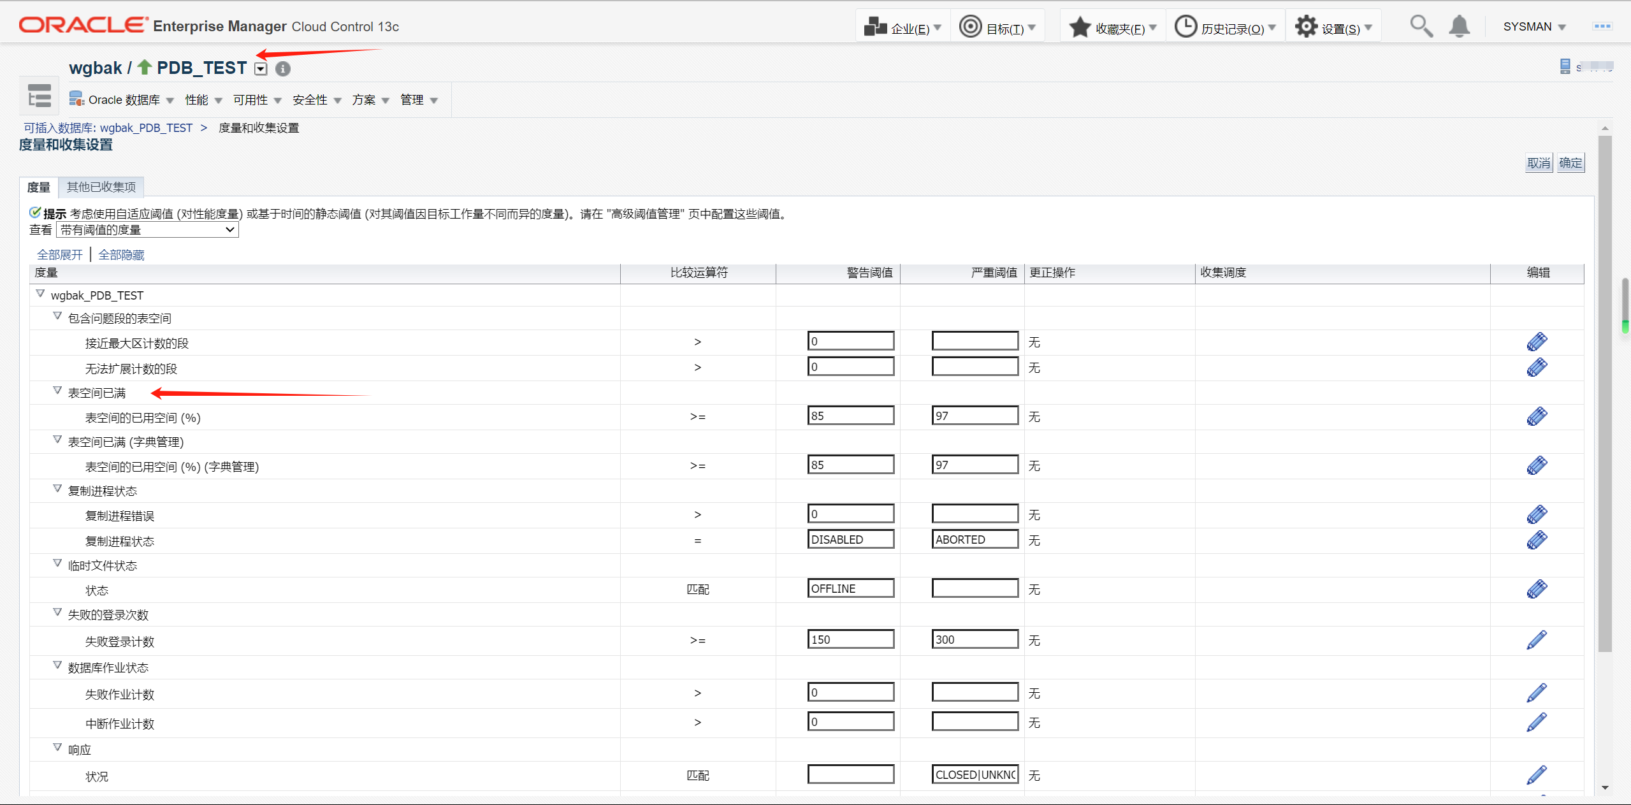Click the History clock menu

(1225, 27)
